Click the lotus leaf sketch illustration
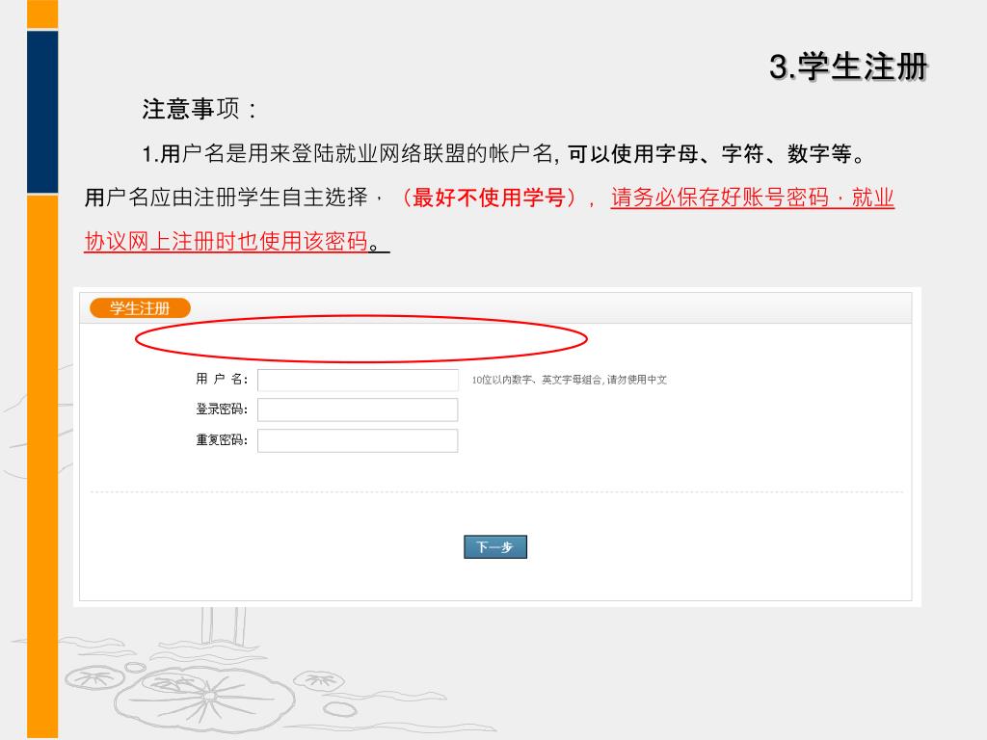 tap(204, 696)
